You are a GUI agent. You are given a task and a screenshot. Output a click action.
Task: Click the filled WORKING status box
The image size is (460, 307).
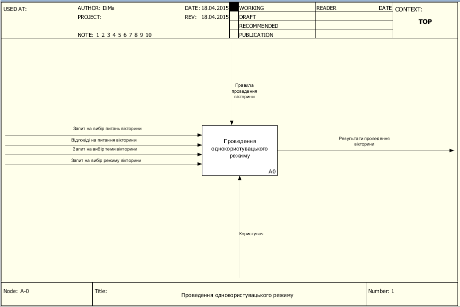(234, 7)
